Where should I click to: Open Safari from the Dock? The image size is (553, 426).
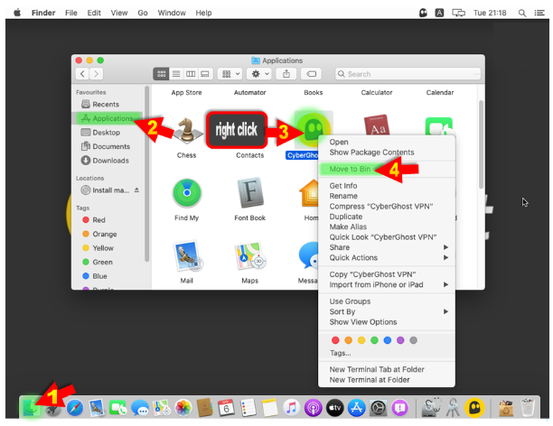pyautogui.click(x=75, y=408)
